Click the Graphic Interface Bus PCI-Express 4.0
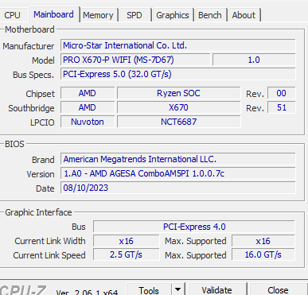 (194, 227)
